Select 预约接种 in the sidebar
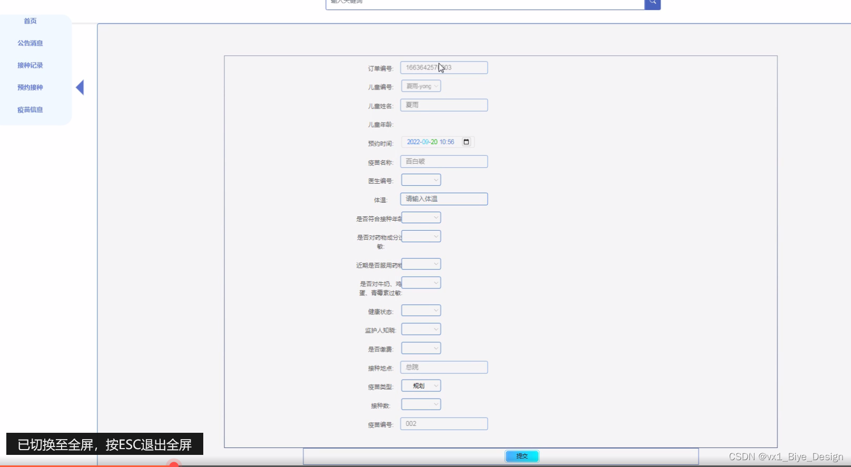The height and width of the screenshot is (467, 851). coord(30,87)
